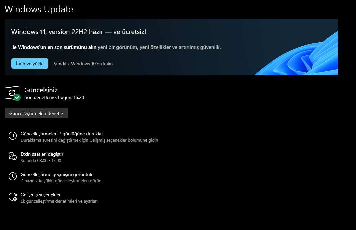The height and width of the screenshot is (230, 356).
Task: Check for updates via Güncelleştirmeleri denetle
Action: click(36, 113)
